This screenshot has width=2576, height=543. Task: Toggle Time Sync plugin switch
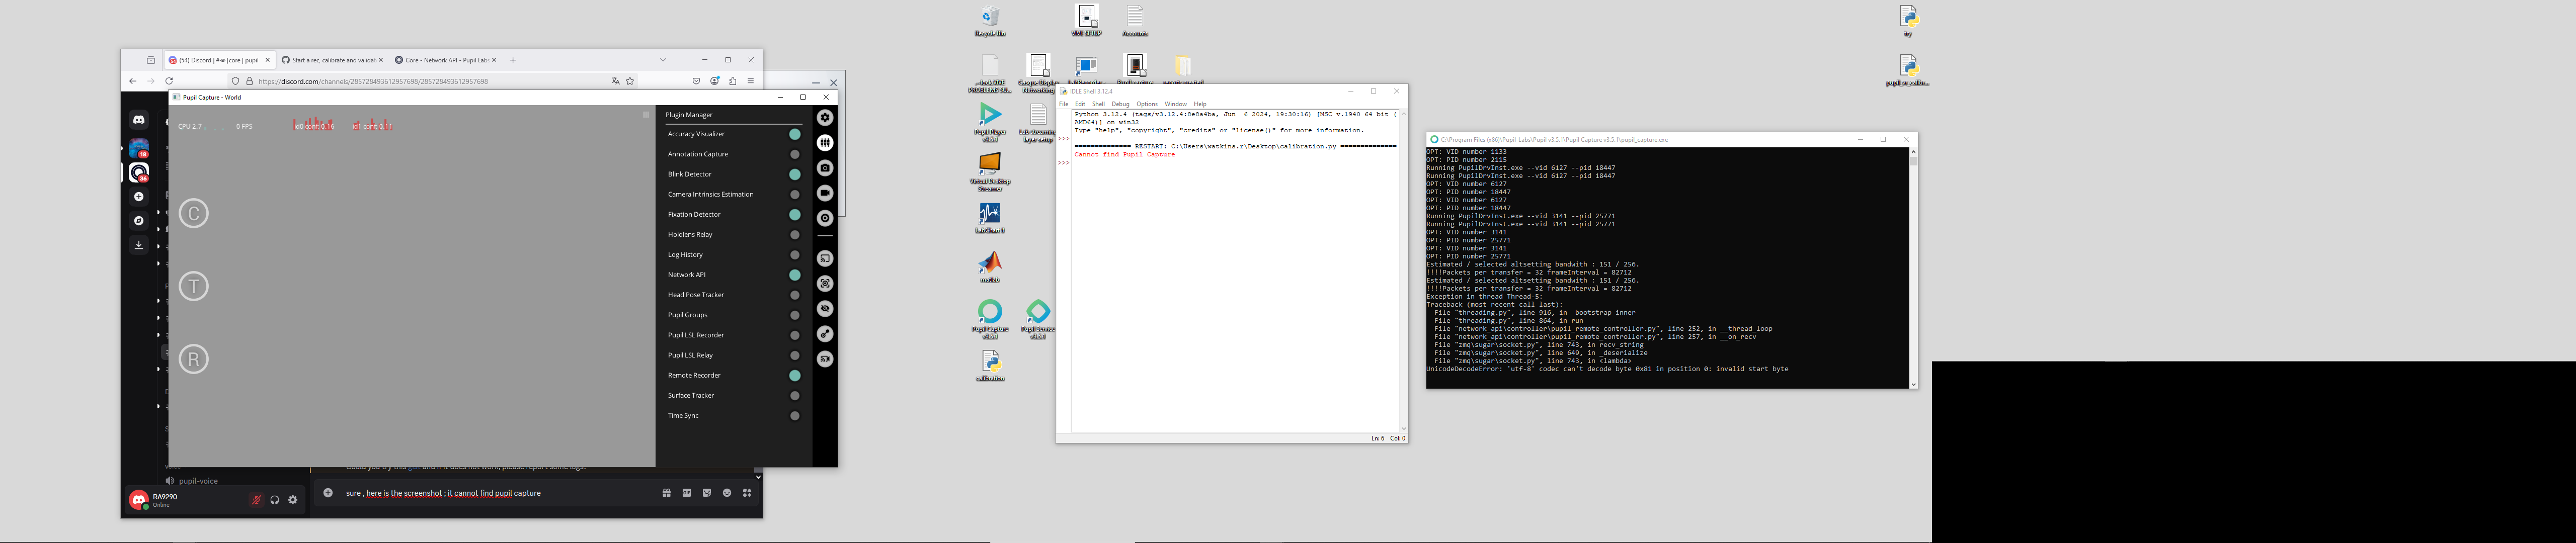[795, 416]
